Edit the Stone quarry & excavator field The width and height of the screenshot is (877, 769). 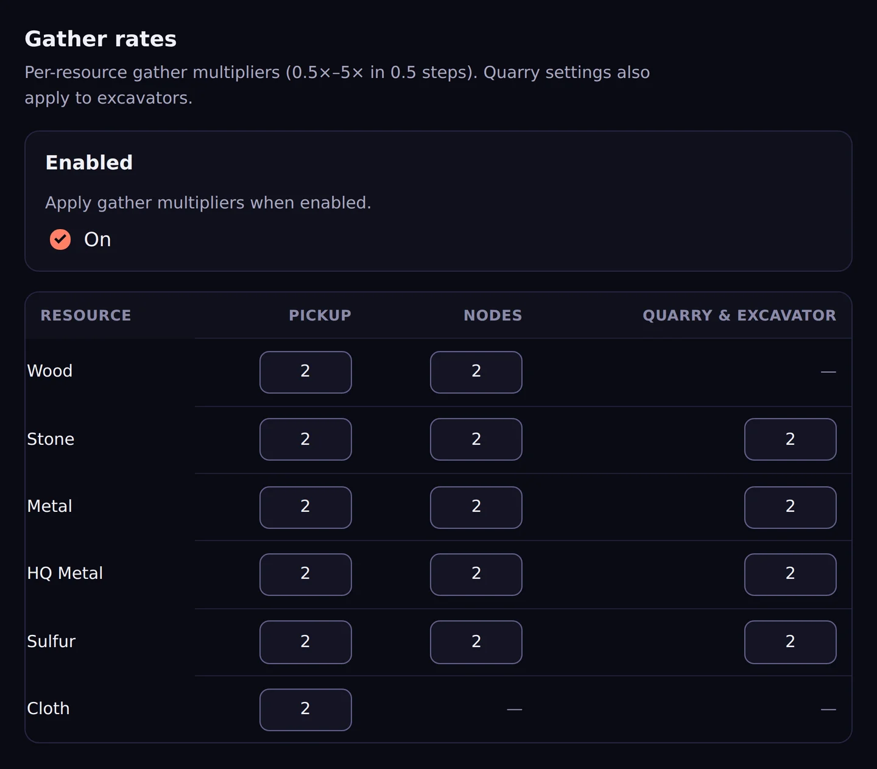tap(791, 439)
